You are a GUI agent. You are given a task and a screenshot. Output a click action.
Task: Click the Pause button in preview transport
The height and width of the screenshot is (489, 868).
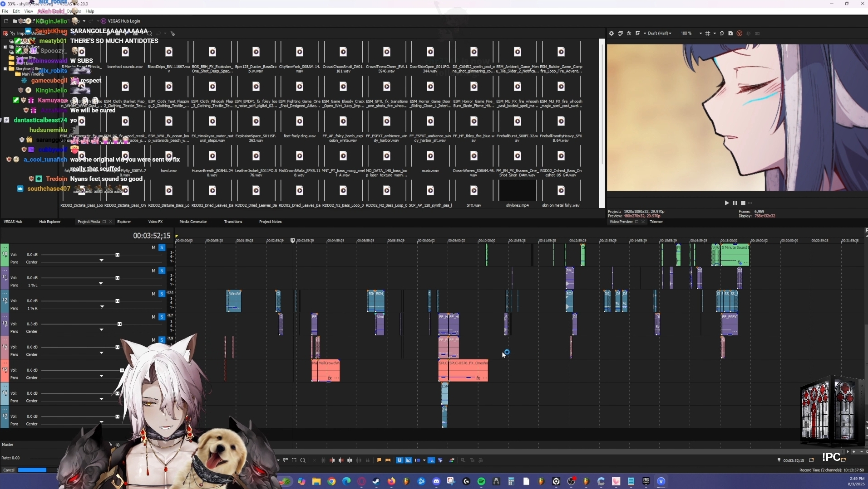click(x=735, y=203)
